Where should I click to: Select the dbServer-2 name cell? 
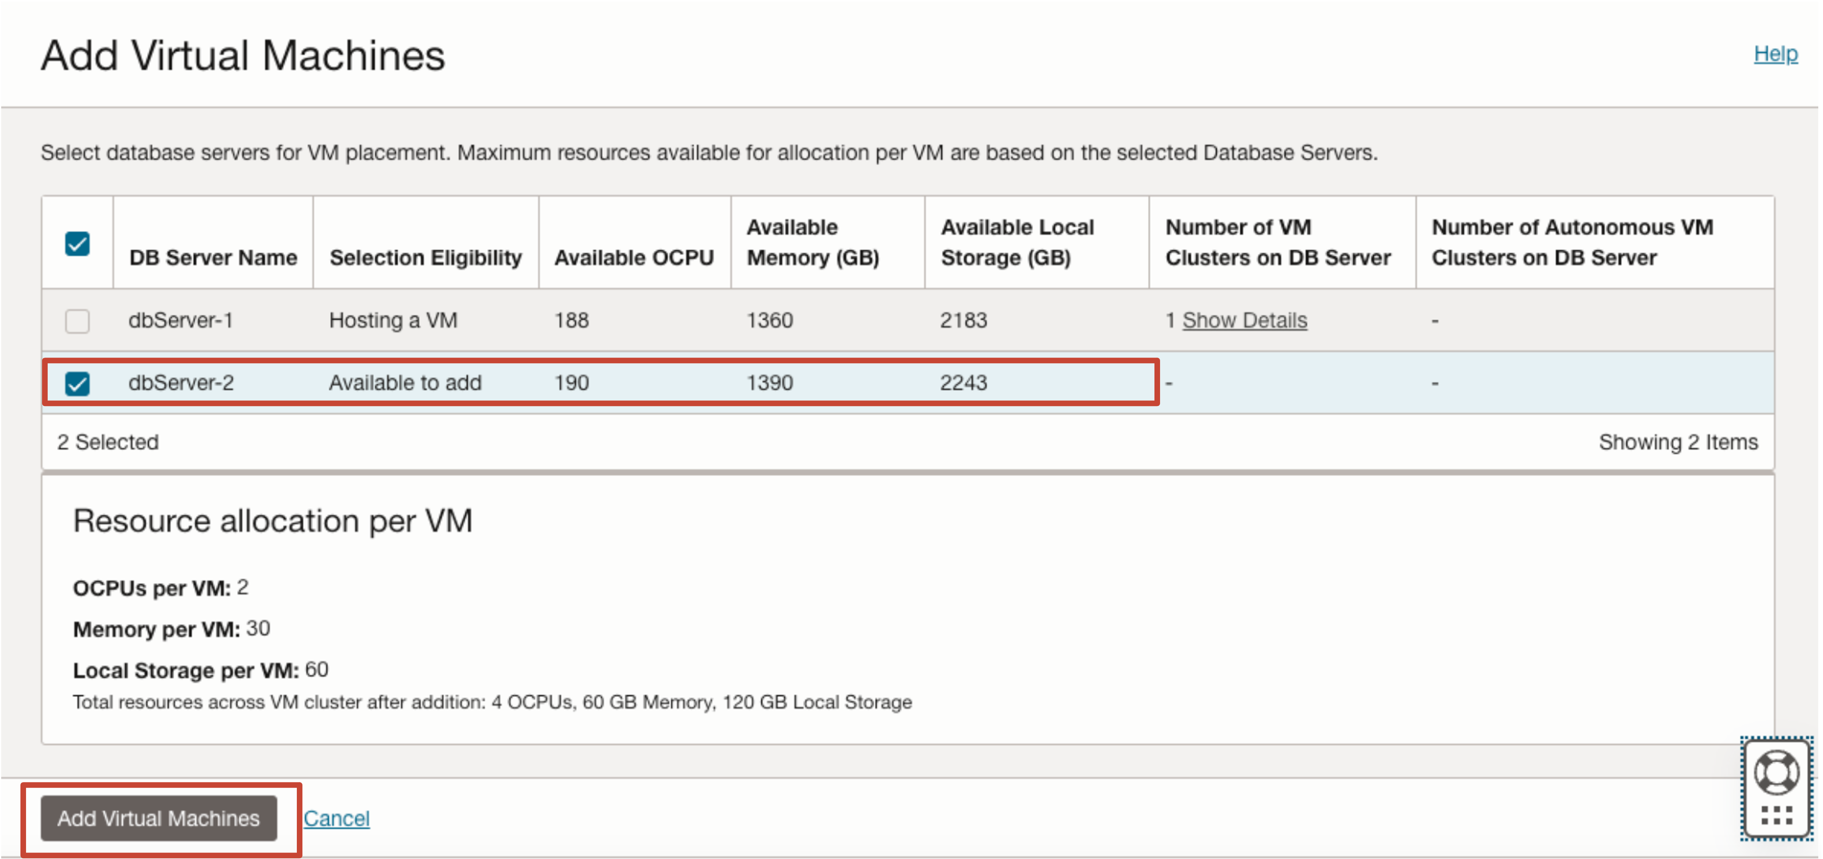coord(181,383)
